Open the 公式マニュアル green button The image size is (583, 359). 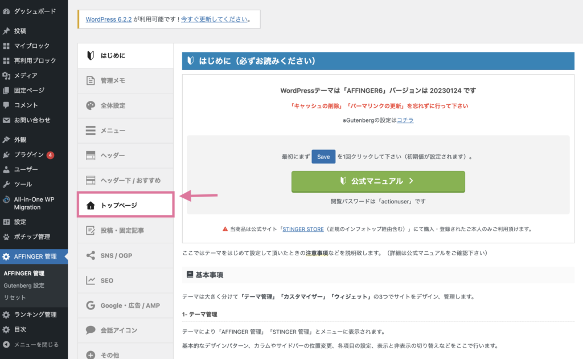(x=378, y=182)
